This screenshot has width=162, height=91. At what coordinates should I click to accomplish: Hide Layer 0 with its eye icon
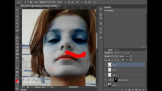105,85
